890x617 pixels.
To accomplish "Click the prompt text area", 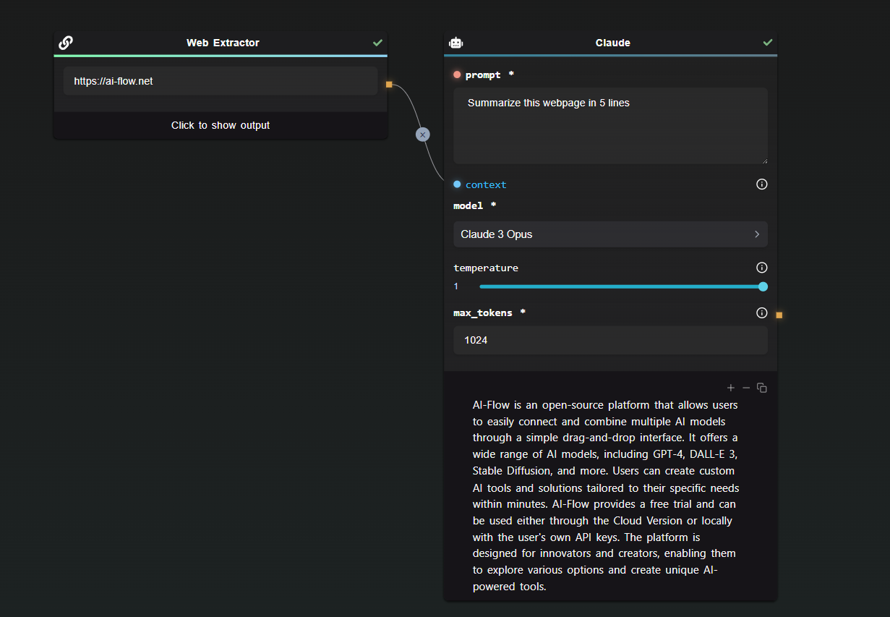I will [x=610, y=126].
